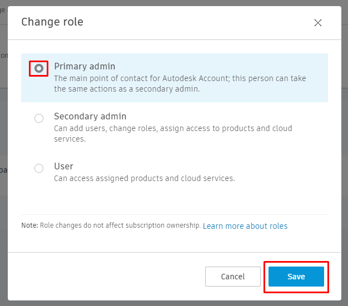348x306 pixels.
Task: Pick the User radio button
Action: pyautogui.click(x=39, y=168)
